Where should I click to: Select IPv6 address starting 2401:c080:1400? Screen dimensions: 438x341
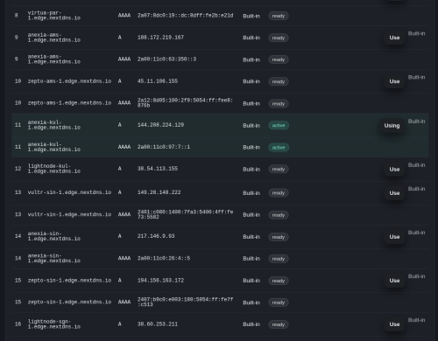pyautogui.click(x=185, y=214)
